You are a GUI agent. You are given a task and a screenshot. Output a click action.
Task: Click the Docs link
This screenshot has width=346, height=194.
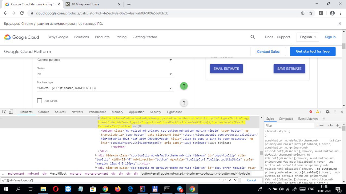269,37
